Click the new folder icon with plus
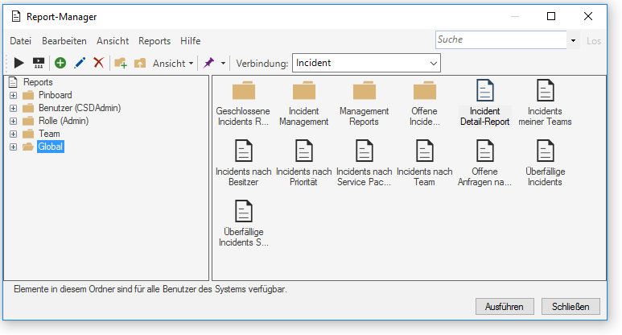 tap(121, 63)
